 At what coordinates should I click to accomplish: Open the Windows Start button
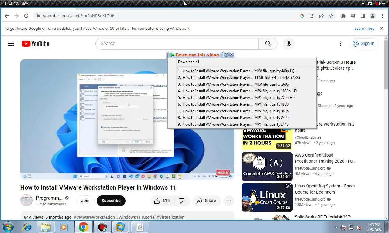pyautogui.click(x=8, y=227)
